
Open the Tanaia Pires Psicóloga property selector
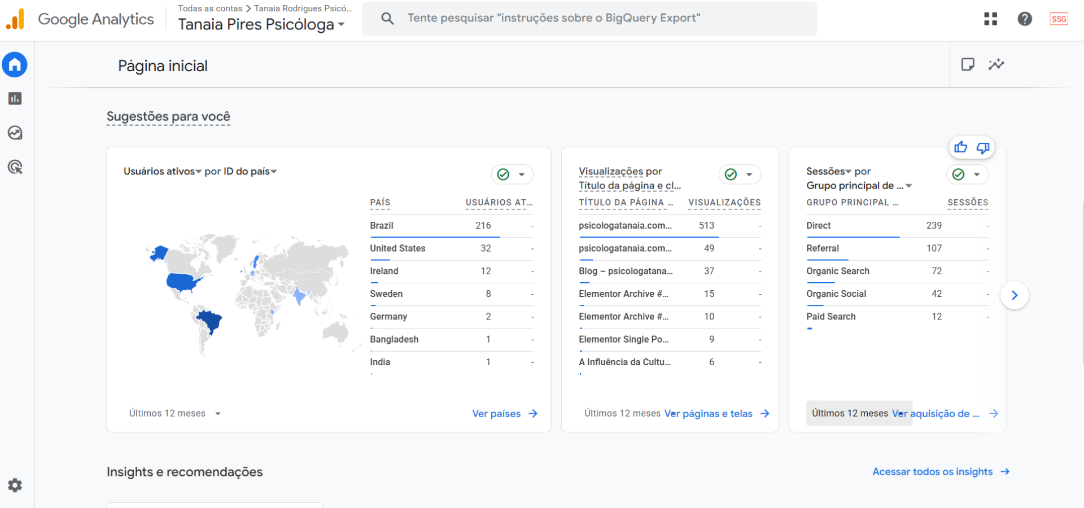pyautogui.click(x=261, y=24)
